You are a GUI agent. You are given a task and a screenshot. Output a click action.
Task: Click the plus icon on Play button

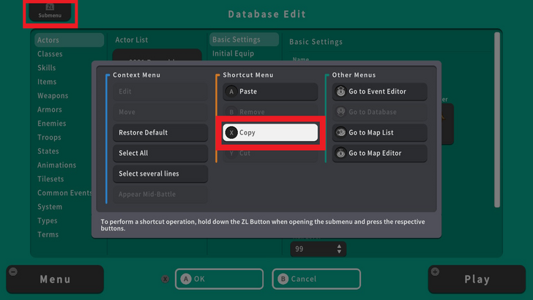(435, 271)
